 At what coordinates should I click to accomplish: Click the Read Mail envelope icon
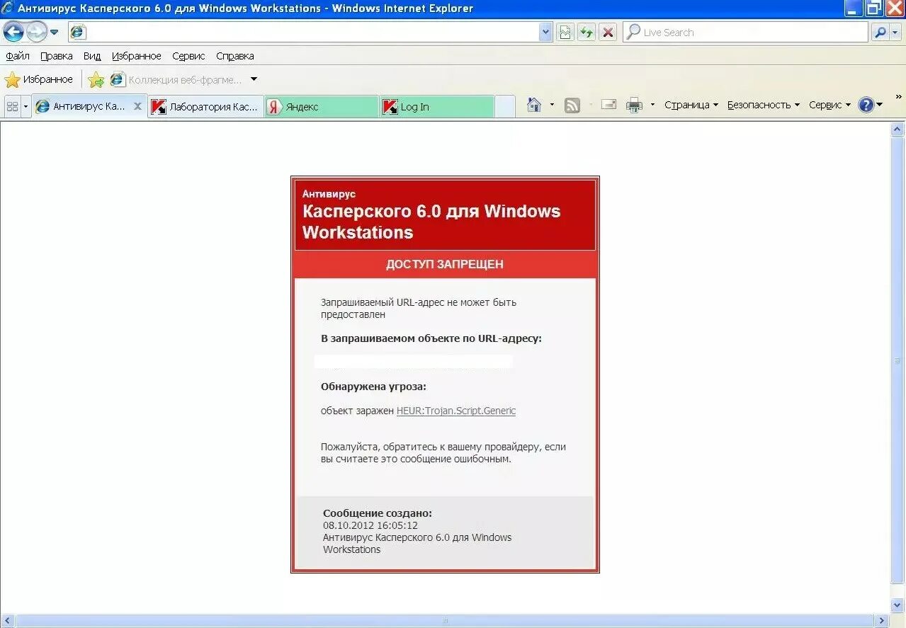608,105
